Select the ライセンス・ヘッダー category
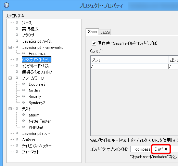 37,146
